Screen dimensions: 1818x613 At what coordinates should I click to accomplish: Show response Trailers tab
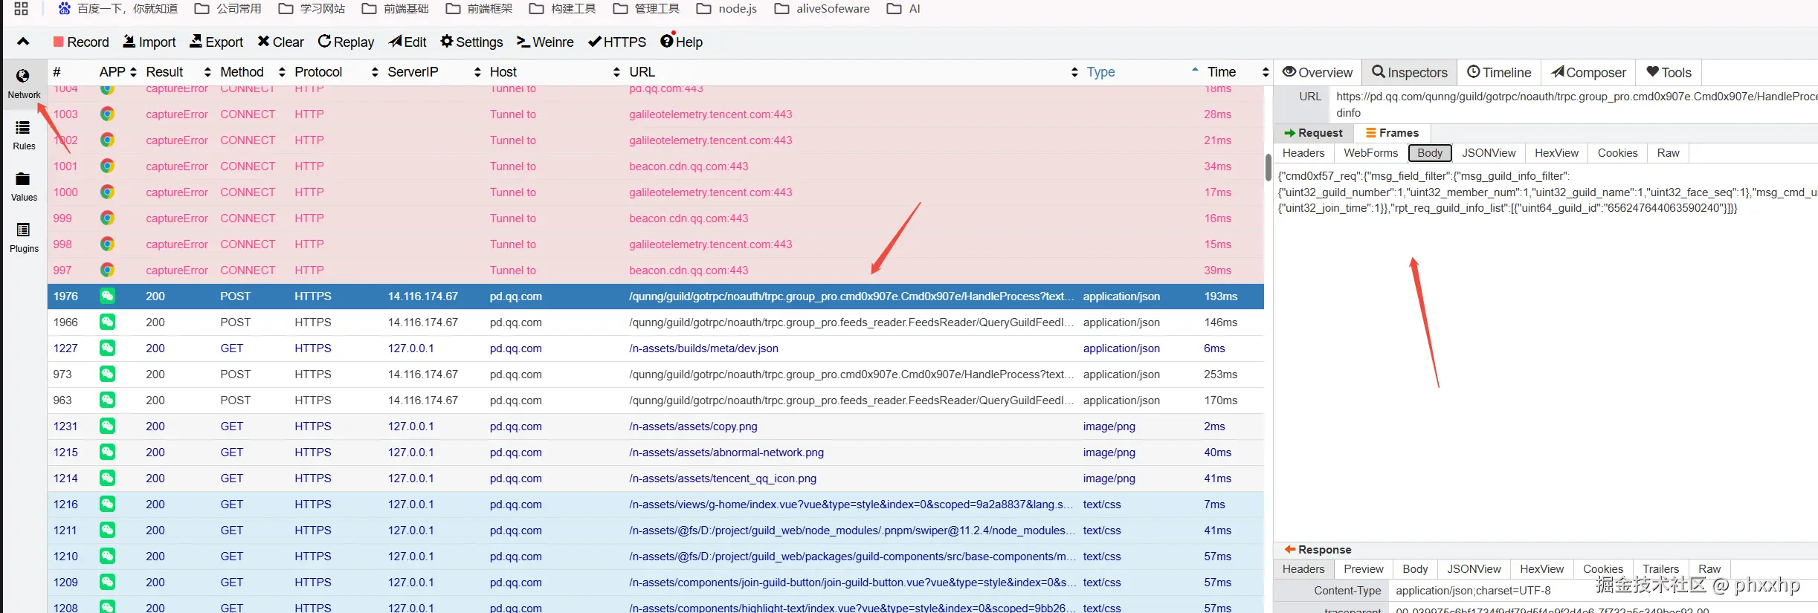(1660, 569)
